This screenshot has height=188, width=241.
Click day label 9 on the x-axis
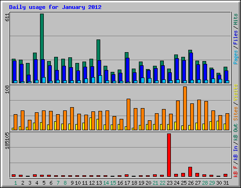coord(72,183)
